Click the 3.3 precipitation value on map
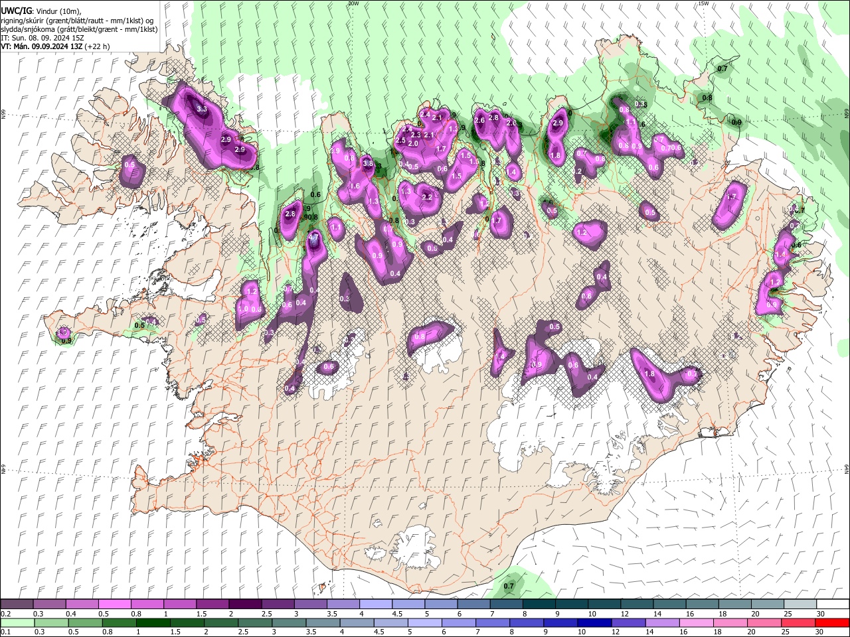Viewport: 850px width, 637px height. (203, 109)
